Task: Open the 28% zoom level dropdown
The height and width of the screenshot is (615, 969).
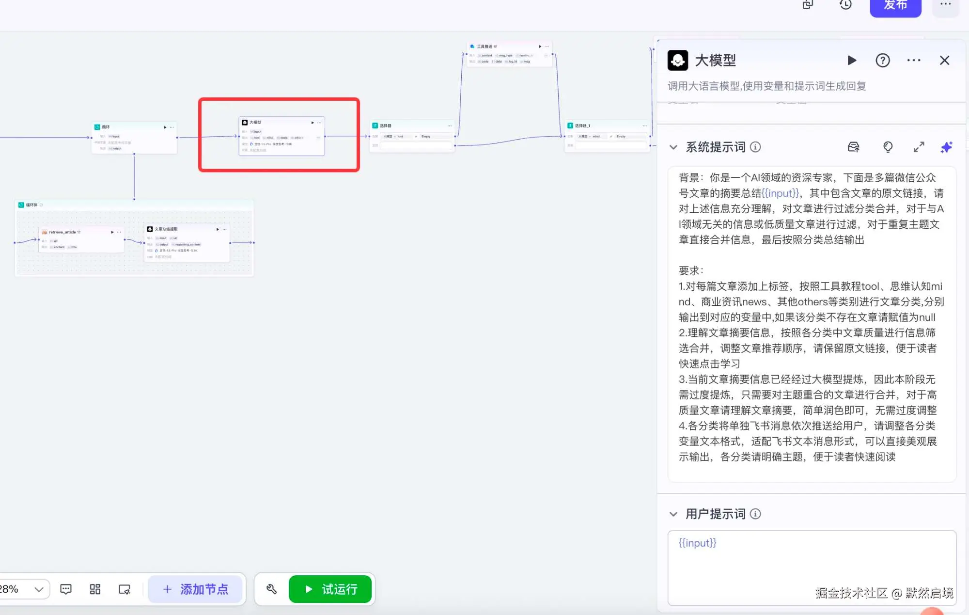Action: (38, 589)
